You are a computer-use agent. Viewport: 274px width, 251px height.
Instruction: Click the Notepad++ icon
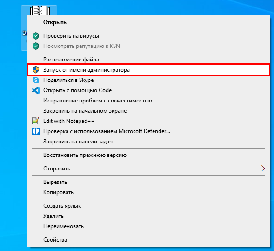[36, 121]
